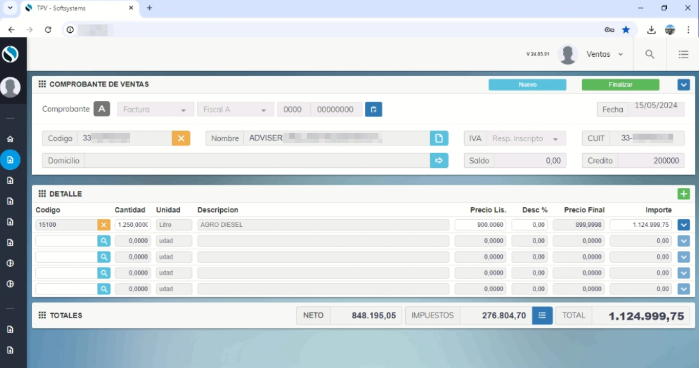Open the hamburger list menu top right

pos(683,54)
